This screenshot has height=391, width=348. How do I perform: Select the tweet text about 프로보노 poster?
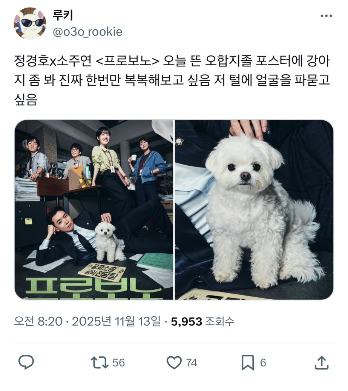[x=172, y=80]
